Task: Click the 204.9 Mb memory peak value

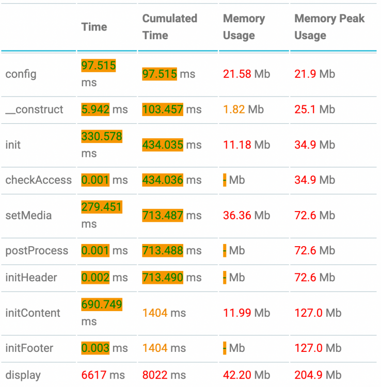Action: click(x=317, y=375)
